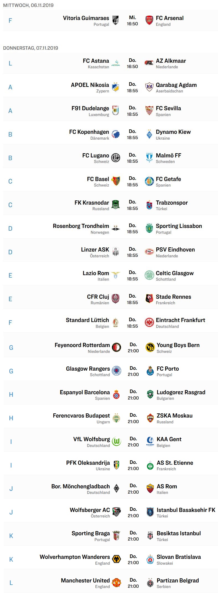Click the FC Basel club crest

point(116,181)
